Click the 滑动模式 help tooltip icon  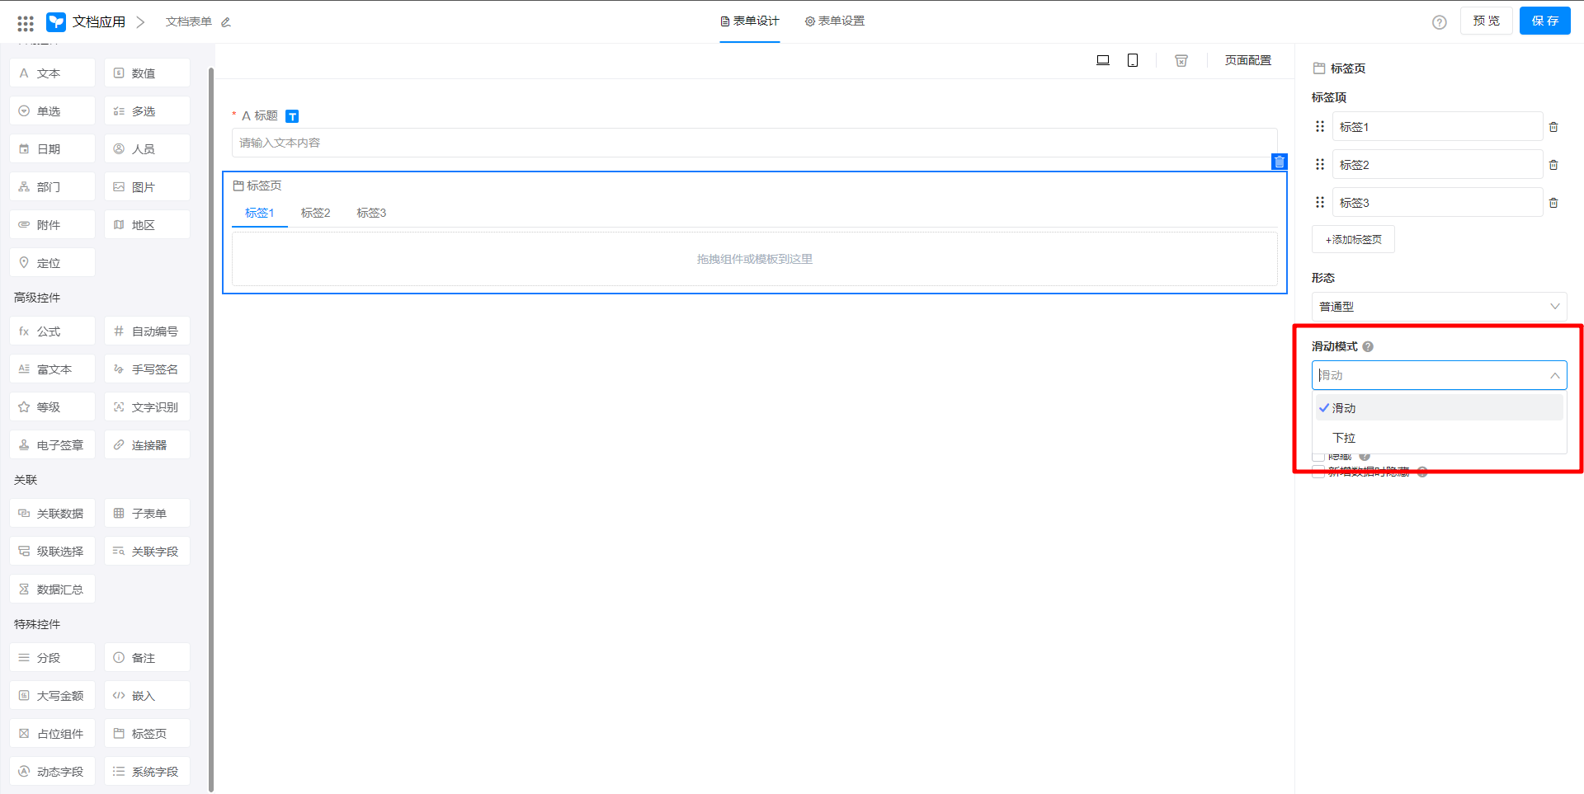(1368, 346)
